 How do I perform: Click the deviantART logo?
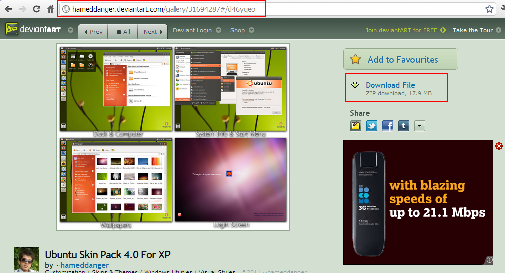click(x=33, y=29)
